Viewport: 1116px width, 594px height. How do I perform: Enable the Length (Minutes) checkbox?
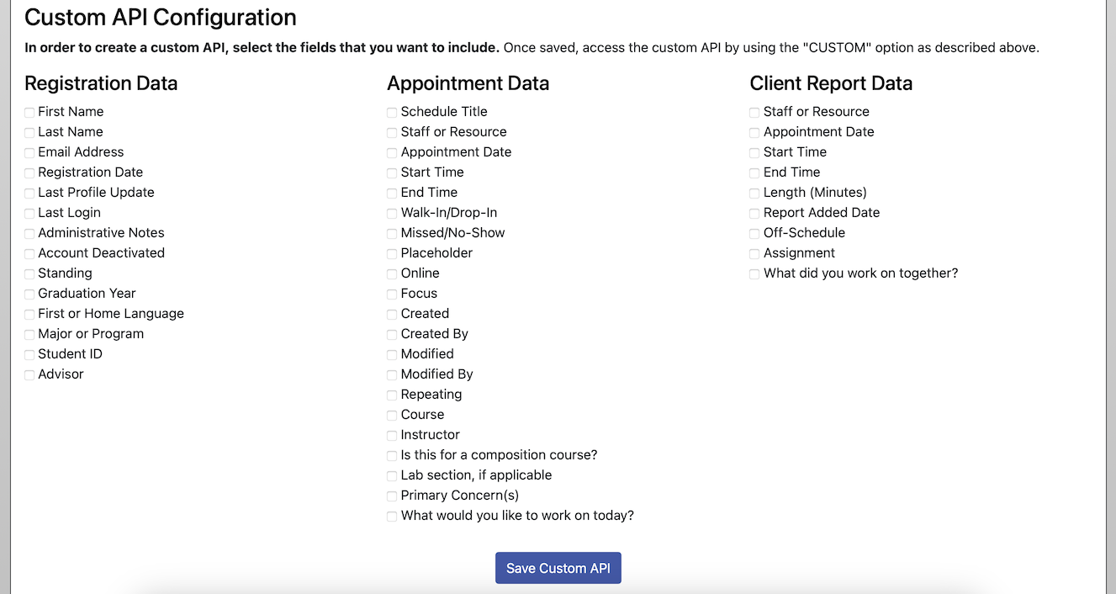pyautogui.click(x=754, y=193)
